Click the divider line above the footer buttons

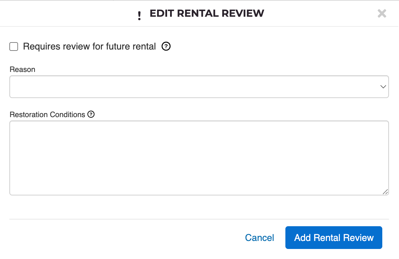pos(199,219)
